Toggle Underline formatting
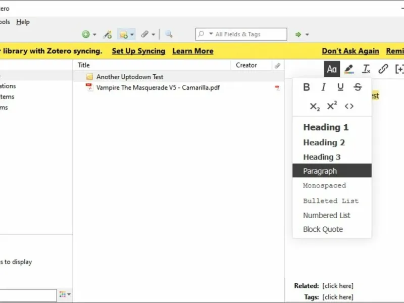The height and width of the screenshot is (303, 404). pos(340,87)
